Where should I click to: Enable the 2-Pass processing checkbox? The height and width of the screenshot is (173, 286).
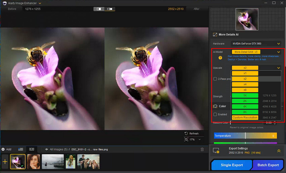pyautogui.click(x=215, y=79)
